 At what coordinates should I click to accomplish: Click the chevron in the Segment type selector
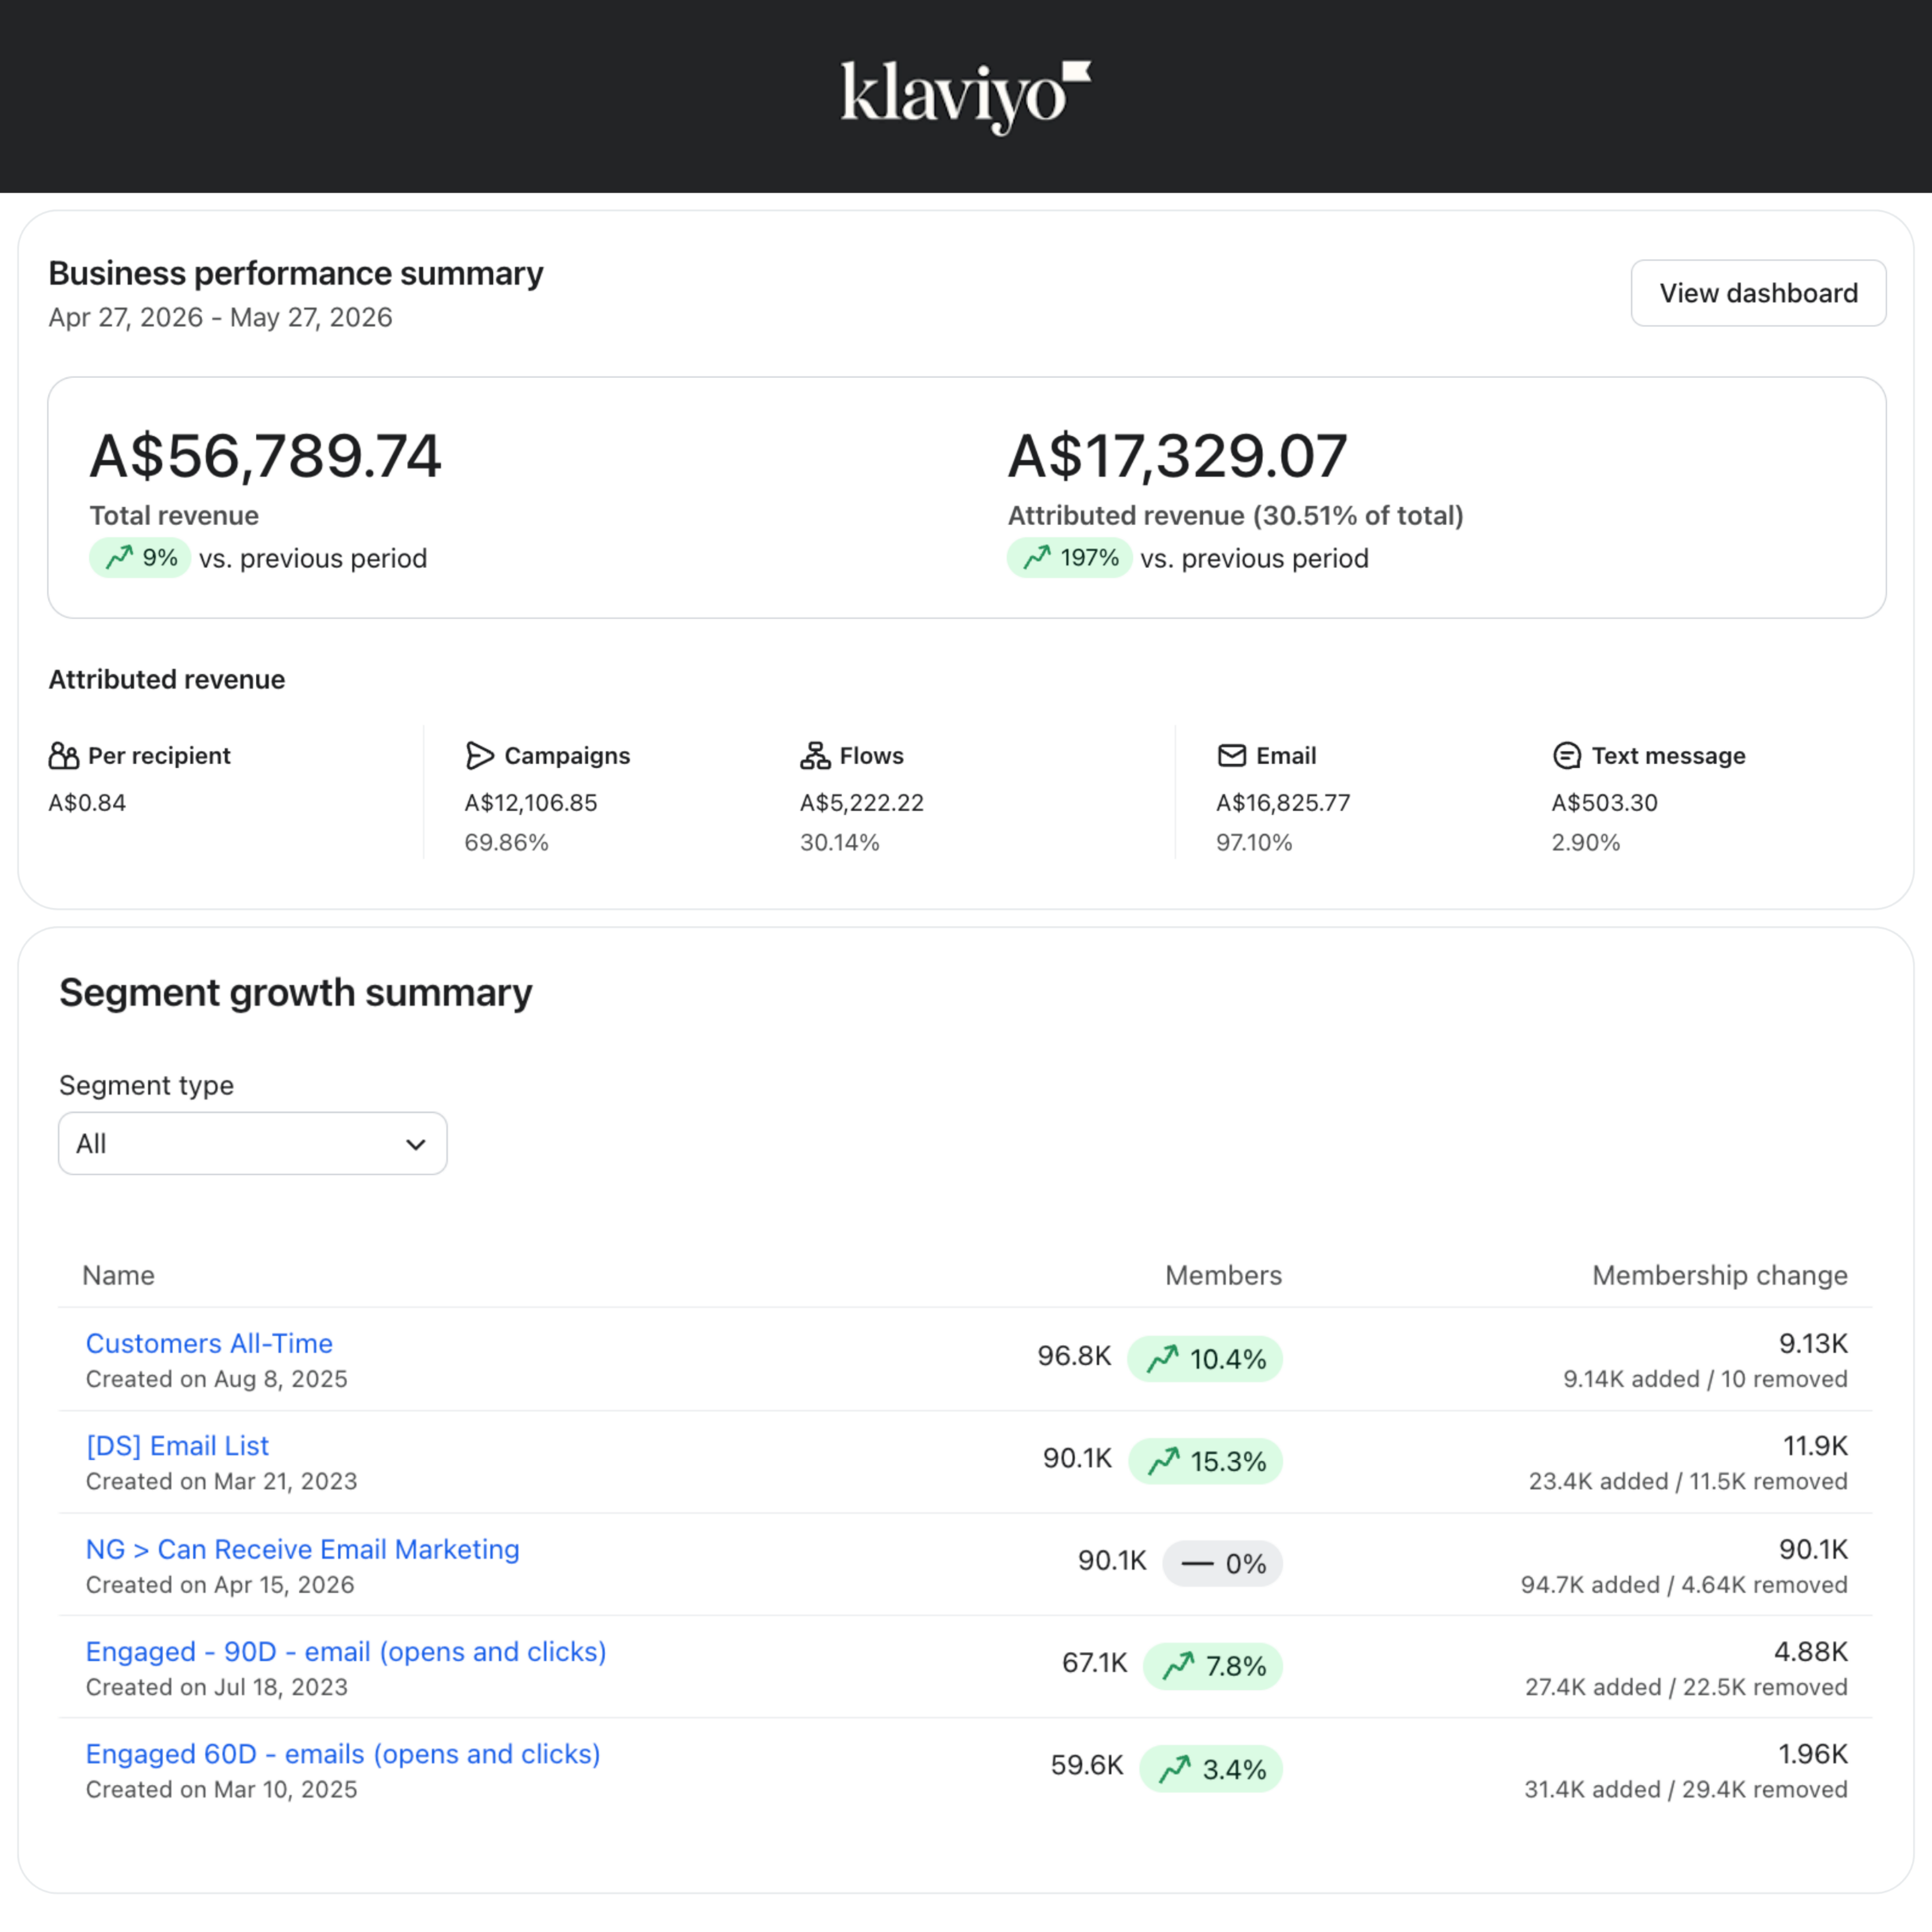(x=416, y=1144)
